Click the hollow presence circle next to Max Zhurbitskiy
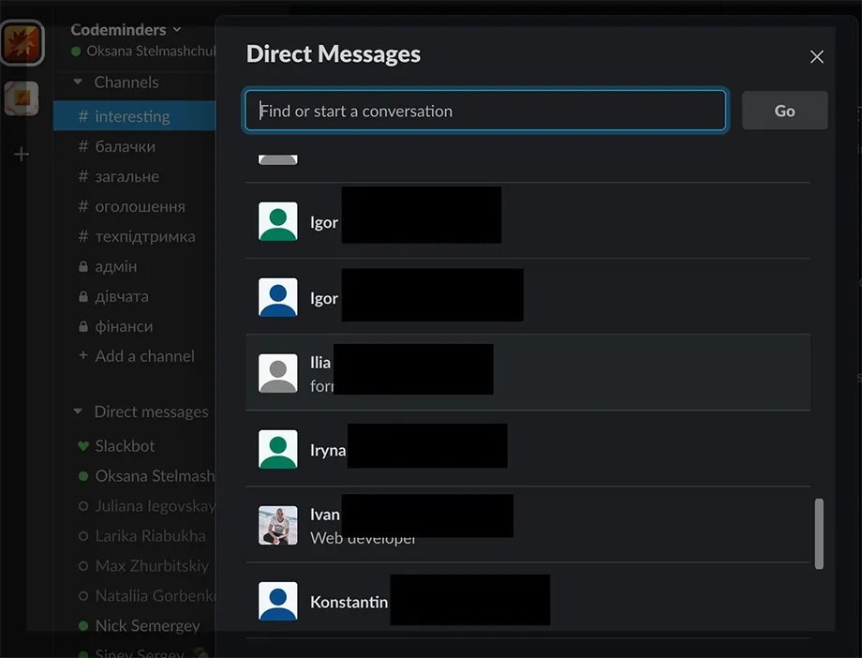 tap(83, 566)
